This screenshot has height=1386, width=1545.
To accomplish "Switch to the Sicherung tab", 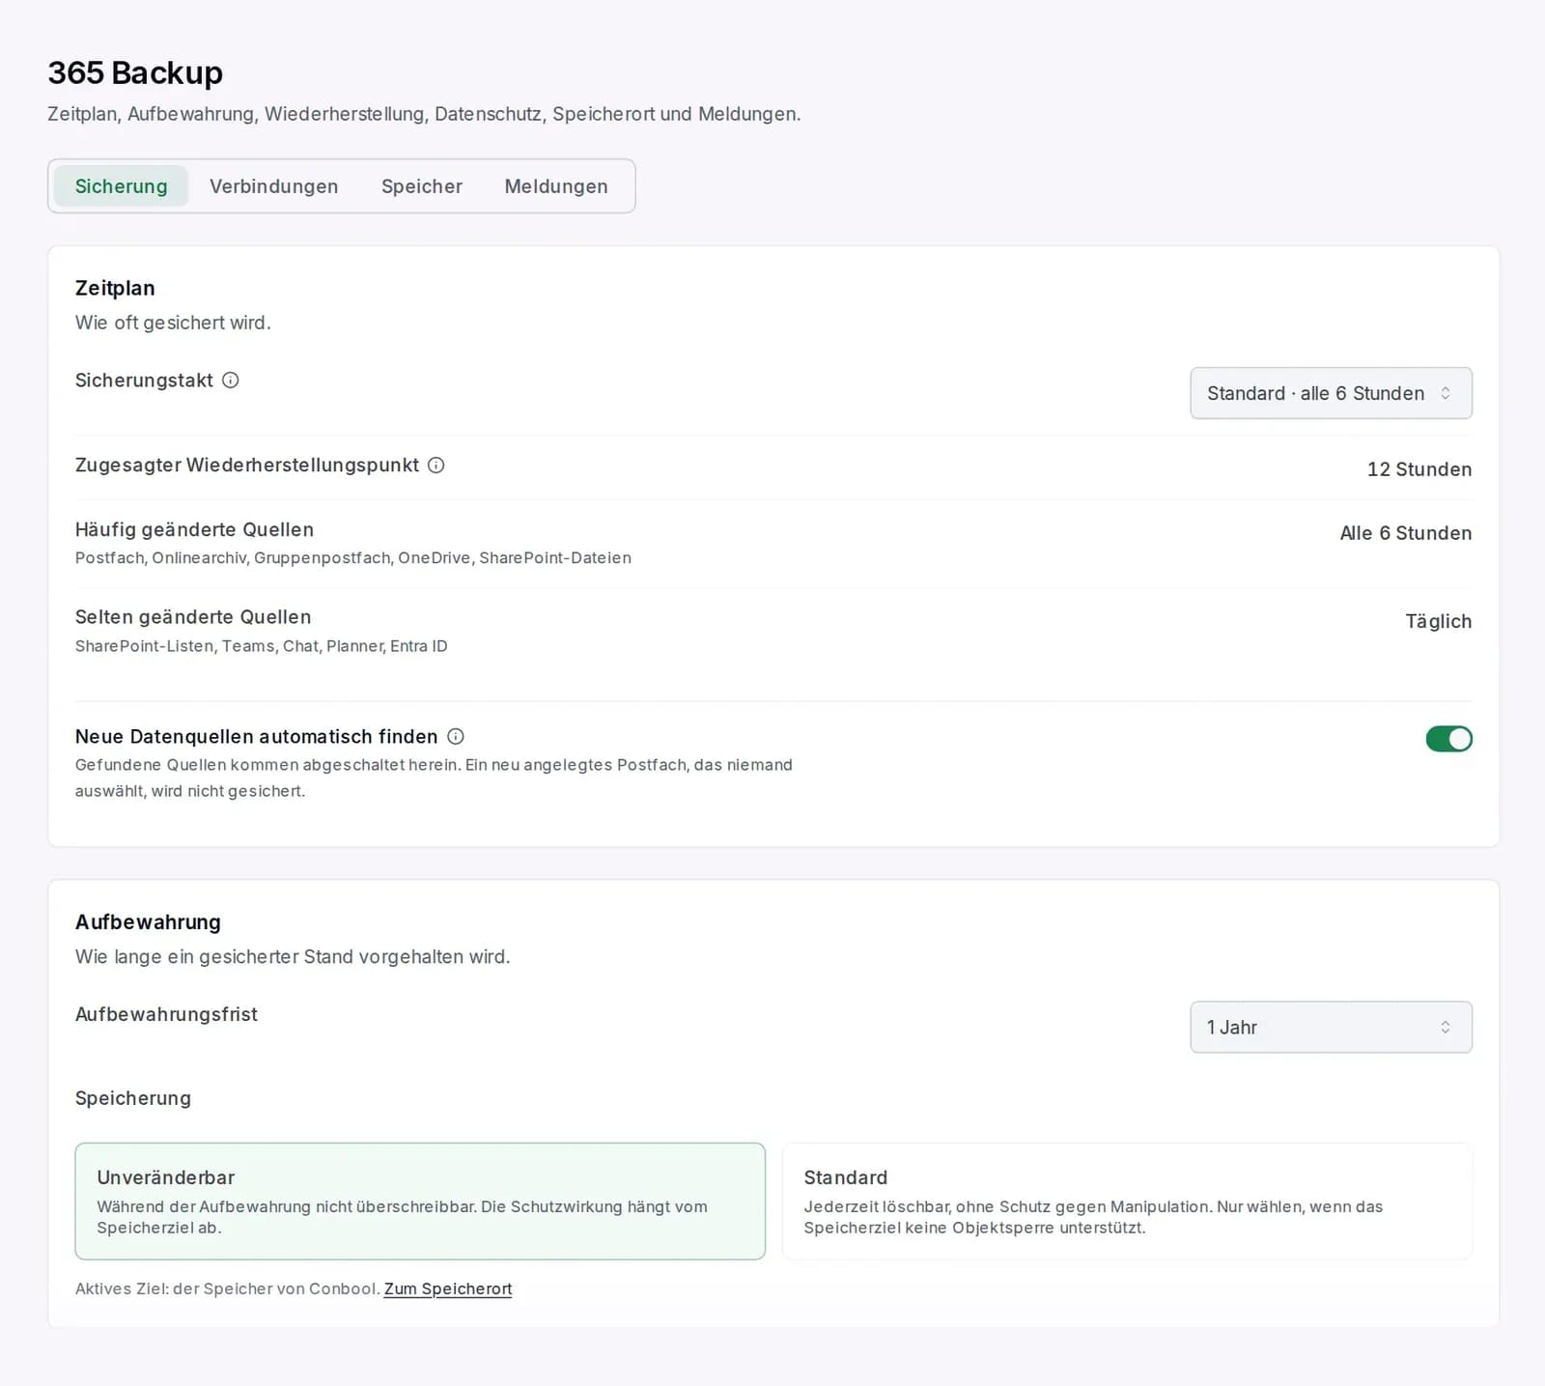I will 121,186.
